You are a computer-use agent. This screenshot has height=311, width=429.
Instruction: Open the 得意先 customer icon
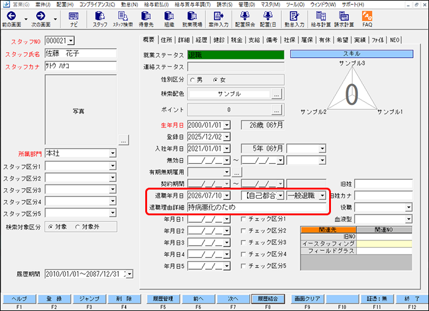(x=146, y=19)
